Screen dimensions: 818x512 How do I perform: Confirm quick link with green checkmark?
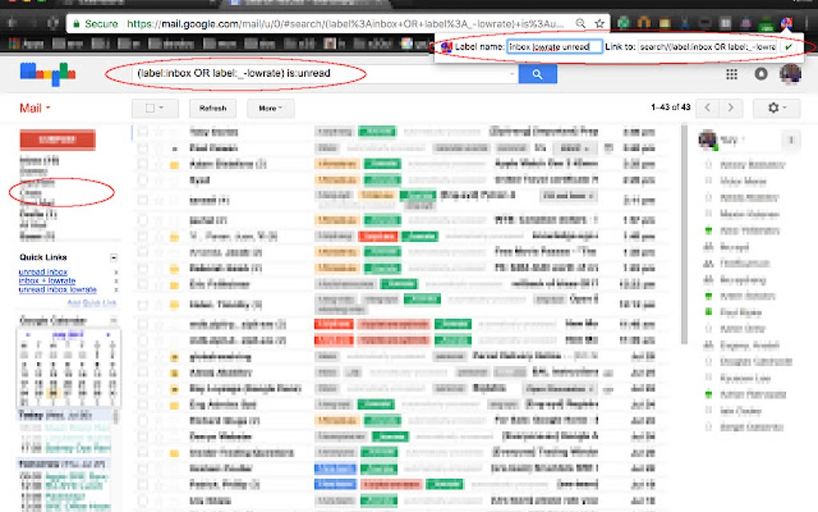[x=788, y=47]
